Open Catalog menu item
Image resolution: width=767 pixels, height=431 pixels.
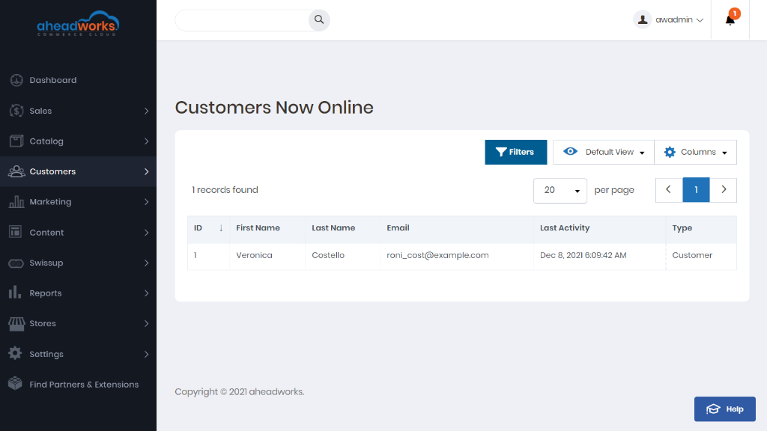78,141
